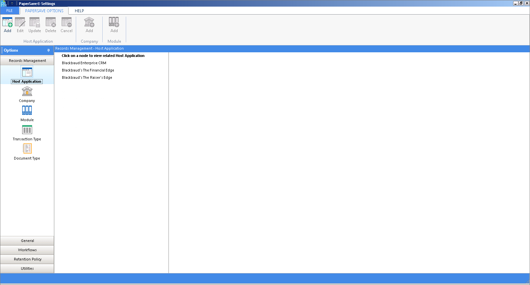Expand the Retention Policy section
The width and height of the screenshot is (530, 285).
tap(27, 259)
